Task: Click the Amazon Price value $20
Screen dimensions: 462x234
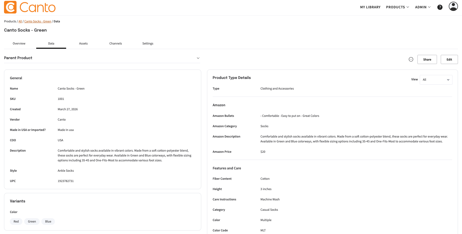Action: (x=263, y=152)
